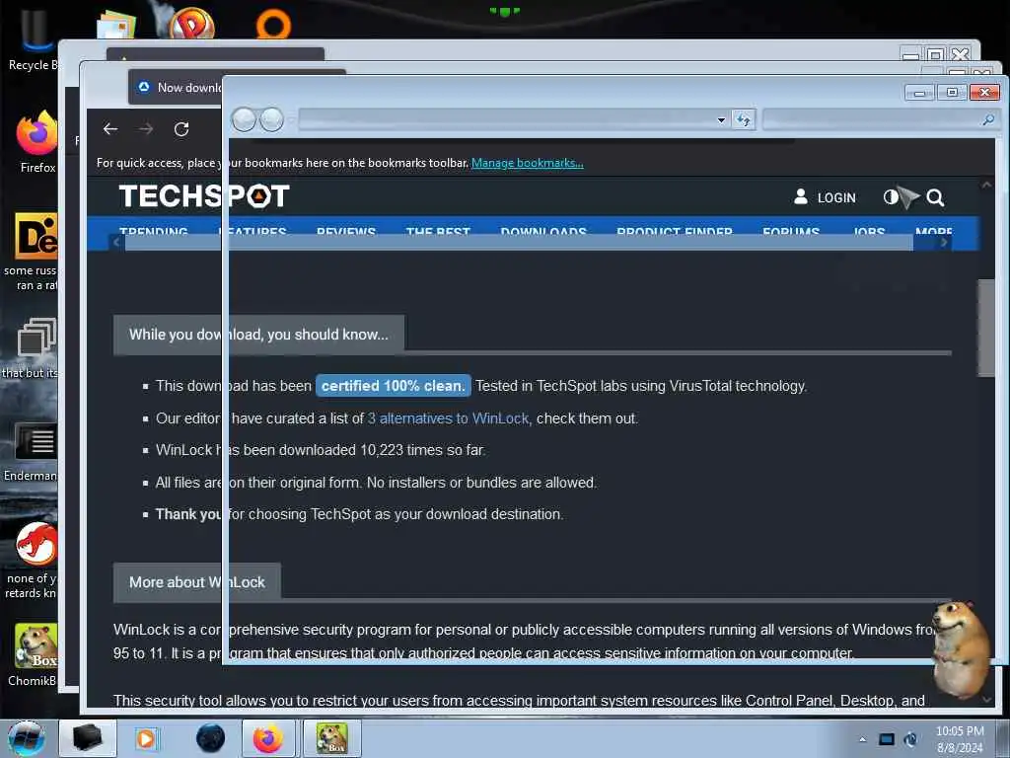Expand the address bar history dropdown arrow
Screen dimensions: 1010x758
[721, 119]
